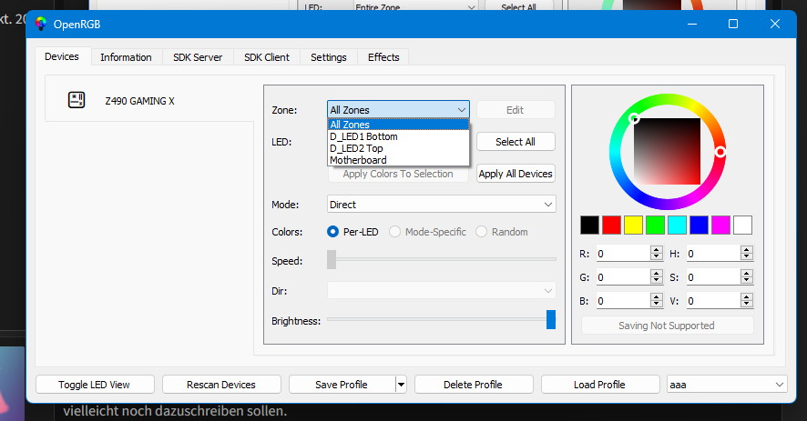This screenshot has height=421, width=807.
Task: Select the blue color swatch
Action: (x=699, y=226)
